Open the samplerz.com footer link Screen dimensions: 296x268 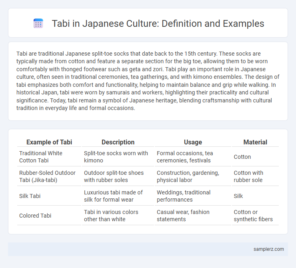pos(269,249)
